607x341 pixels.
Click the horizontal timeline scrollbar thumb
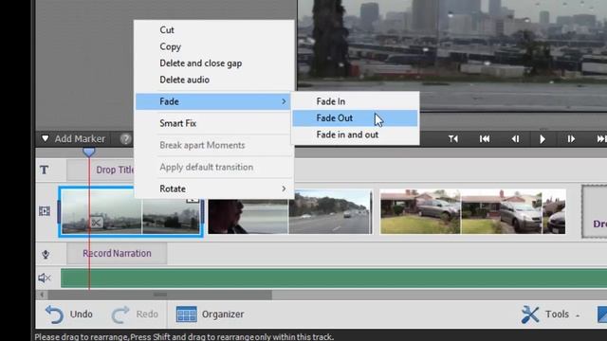point(160,295)
